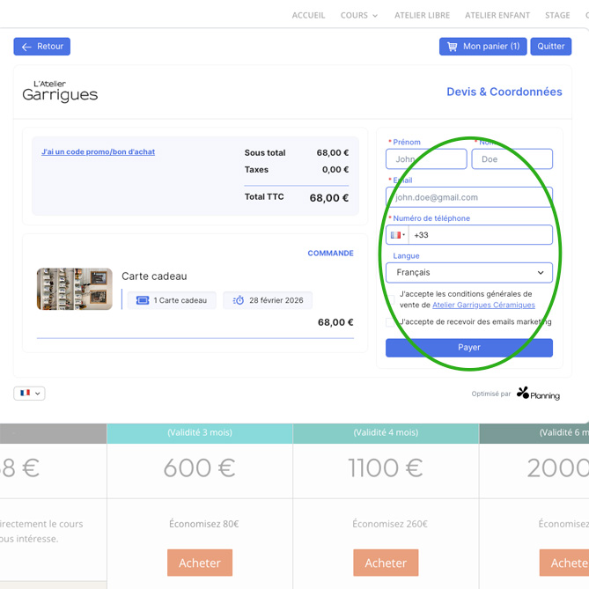Click the Quitter button
This screenshot has width=589, height=589.
tap(551, 47)
